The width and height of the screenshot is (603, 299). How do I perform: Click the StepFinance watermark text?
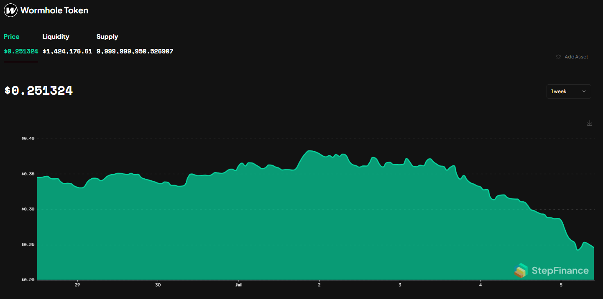point(560,271)
